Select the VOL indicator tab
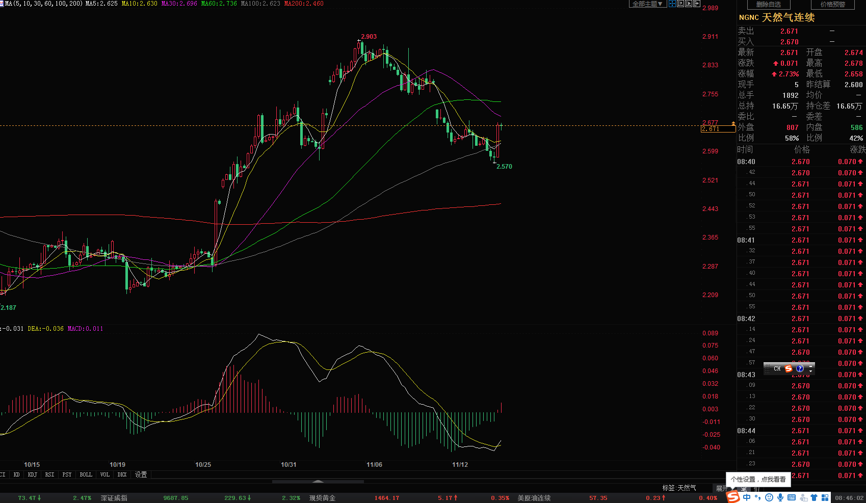Image resolution: width=866 pixels, height=503 pixels. [105, 474]
